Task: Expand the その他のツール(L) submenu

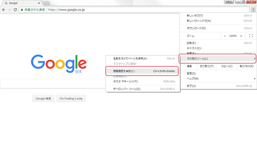Action: coord(218,59)
